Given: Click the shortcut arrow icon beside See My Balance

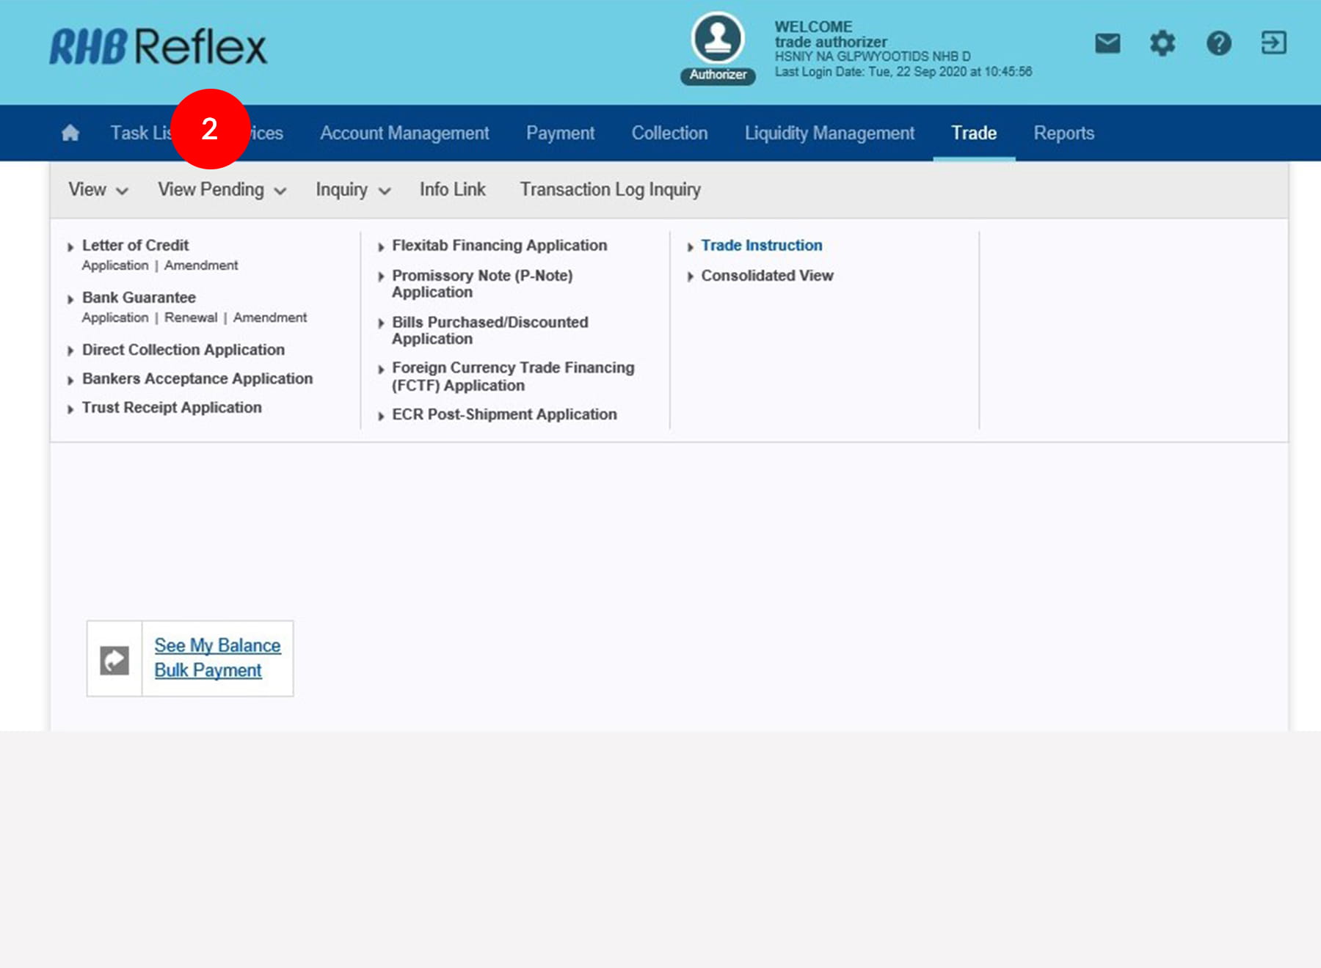Looking at the screenshot, I should (114, 660).
